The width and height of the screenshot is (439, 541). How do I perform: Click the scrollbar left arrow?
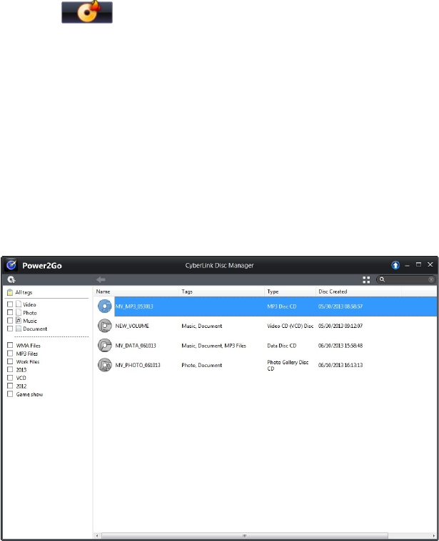click(97, 535)
